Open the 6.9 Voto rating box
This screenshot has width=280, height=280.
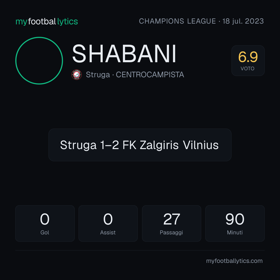(x=248, y=61)
